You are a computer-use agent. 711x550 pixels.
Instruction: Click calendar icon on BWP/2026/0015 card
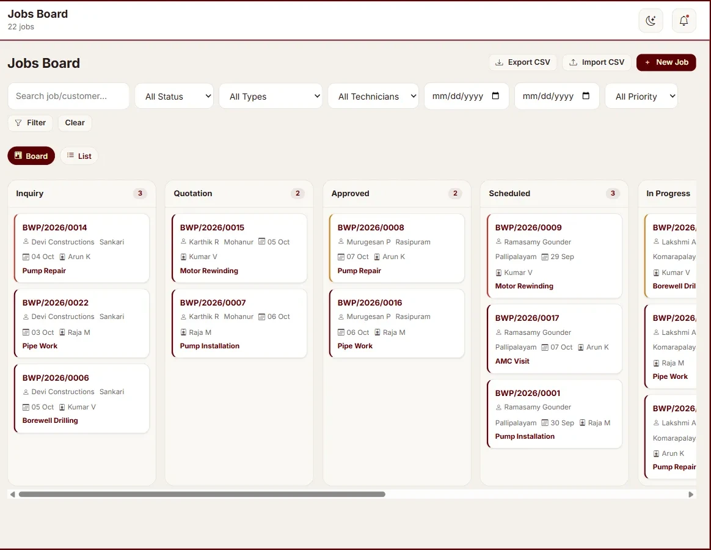[261, 241]
